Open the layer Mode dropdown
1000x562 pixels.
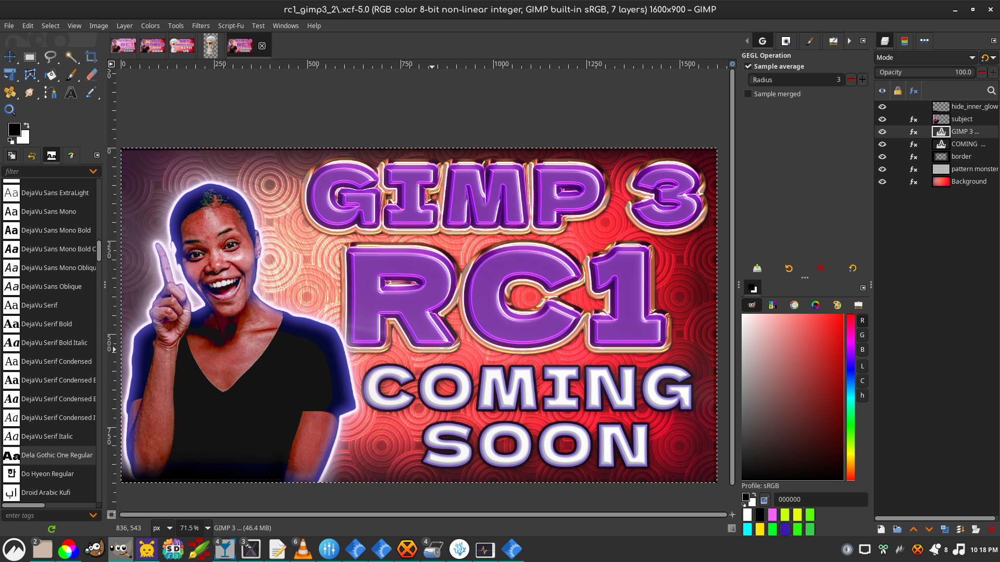pyautogui.click(x=926, y=58)
